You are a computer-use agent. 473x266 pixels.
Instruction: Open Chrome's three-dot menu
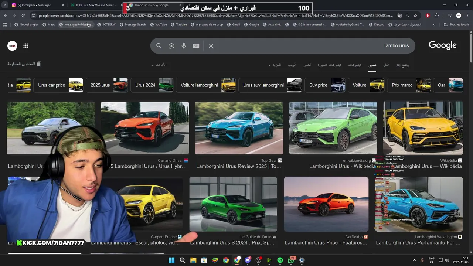pyautogui.click(x=467, y=16)
